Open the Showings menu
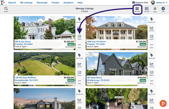Screen dimensions: 169x109 tap(42, 3)
